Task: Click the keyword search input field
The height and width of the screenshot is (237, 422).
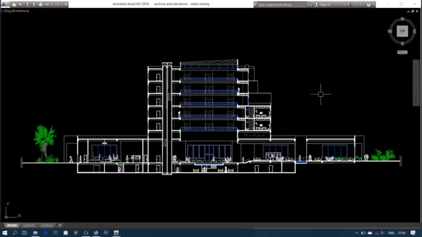Action: point(282,5)
